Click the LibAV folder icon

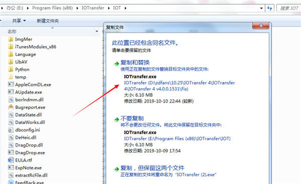click(x=11, y=62)
